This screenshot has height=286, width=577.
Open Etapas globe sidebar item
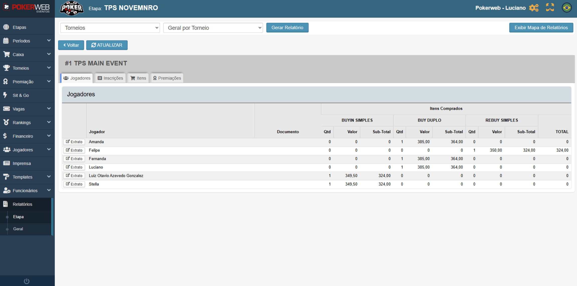tap(20, 27)
